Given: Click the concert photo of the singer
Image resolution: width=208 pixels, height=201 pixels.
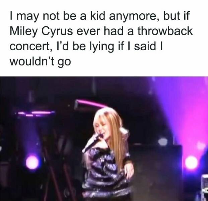Looking at the screenshot, I should (104, 139).
